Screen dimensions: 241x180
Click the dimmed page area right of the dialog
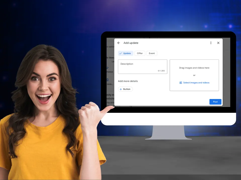coord(226,72)
